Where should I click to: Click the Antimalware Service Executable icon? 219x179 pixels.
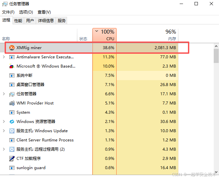12,57
